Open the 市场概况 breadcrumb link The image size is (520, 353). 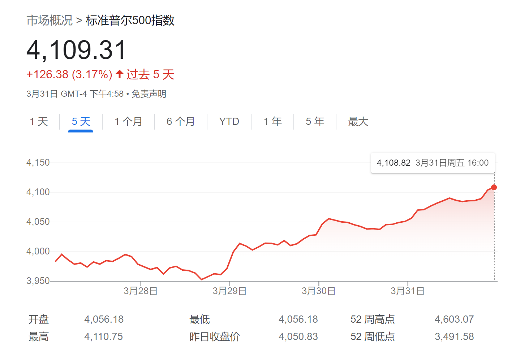(x=50, y=20)
